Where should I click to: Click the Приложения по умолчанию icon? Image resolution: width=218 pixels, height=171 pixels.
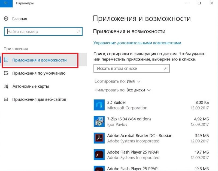click(6, 73)
